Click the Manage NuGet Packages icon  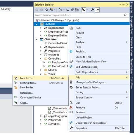[x=71, y=82]
